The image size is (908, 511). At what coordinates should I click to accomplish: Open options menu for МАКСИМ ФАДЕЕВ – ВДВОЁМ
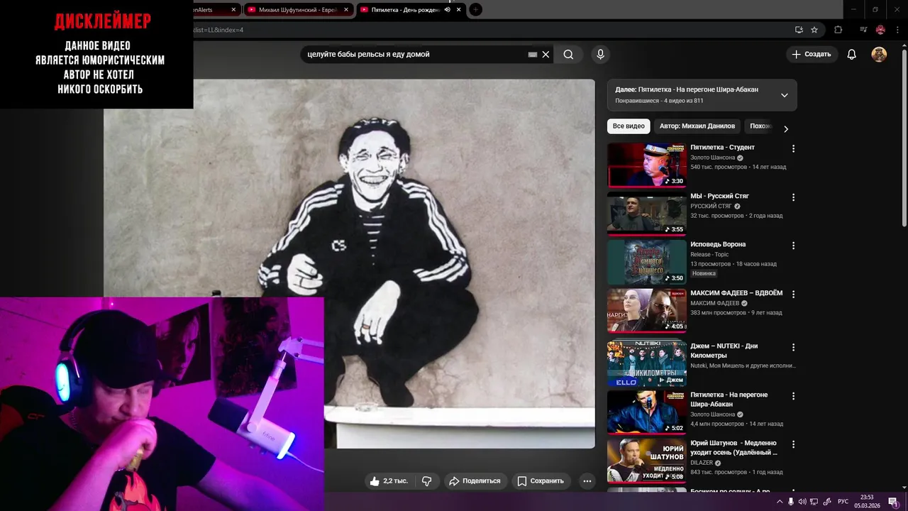(793, 294)
